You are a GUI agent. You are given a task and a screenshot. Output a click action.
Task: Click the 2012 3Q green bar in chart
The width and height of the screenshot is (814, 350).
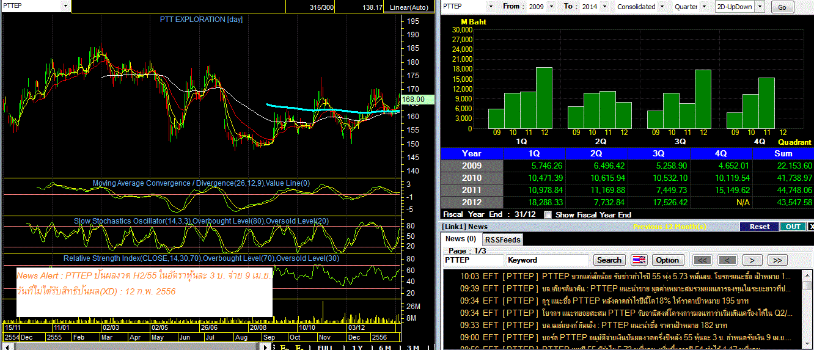click(x=703, y=100)
